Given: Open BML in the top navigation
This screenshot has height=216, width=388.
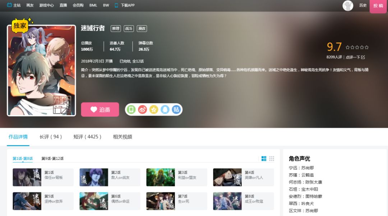Looking at the screenshot, I should coord(93,5).
